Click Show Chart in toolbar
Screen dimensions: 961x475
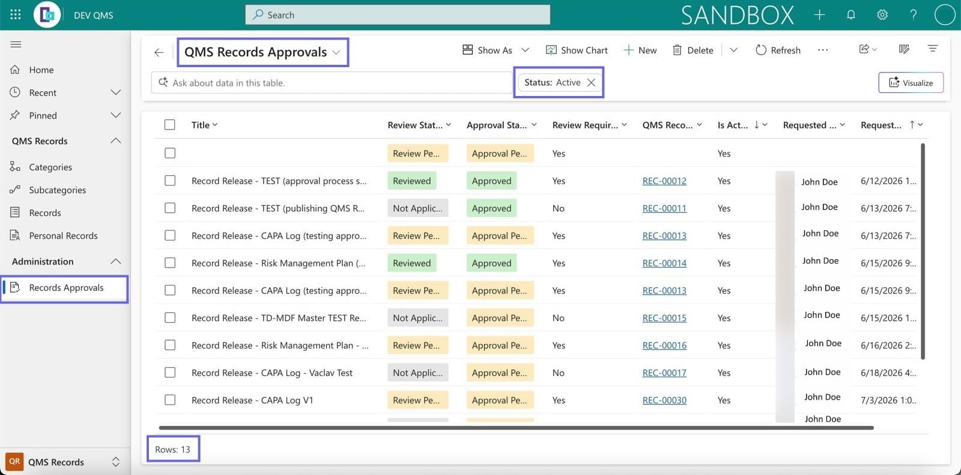click(576, 50)
